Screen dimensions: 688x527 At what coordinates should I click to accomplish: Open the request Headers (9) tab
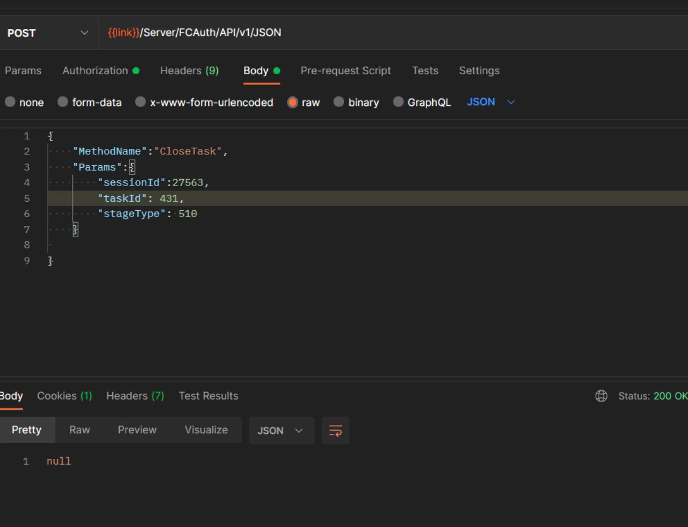pos(189,70)
